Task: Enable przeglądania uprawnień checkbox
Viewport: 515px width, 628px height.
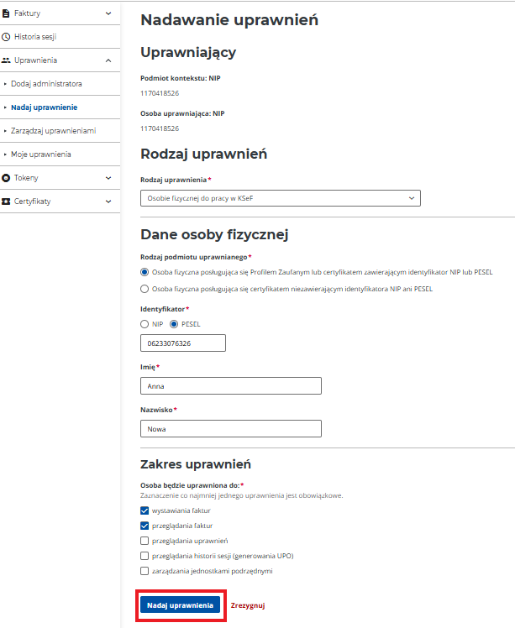Action: [145, 541]
